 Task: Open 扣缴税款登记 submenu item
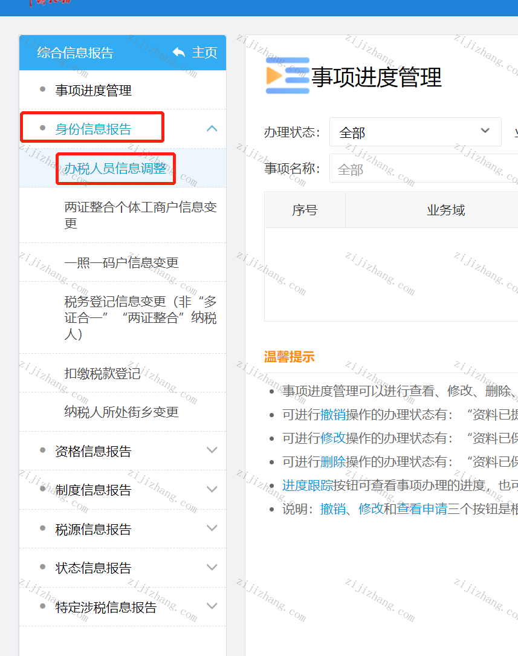click(102, 373)
